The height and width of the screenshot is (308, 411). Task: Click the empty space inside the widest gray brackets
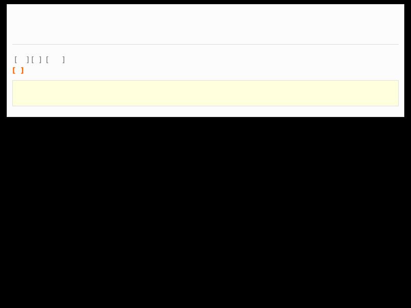point(55,60)
